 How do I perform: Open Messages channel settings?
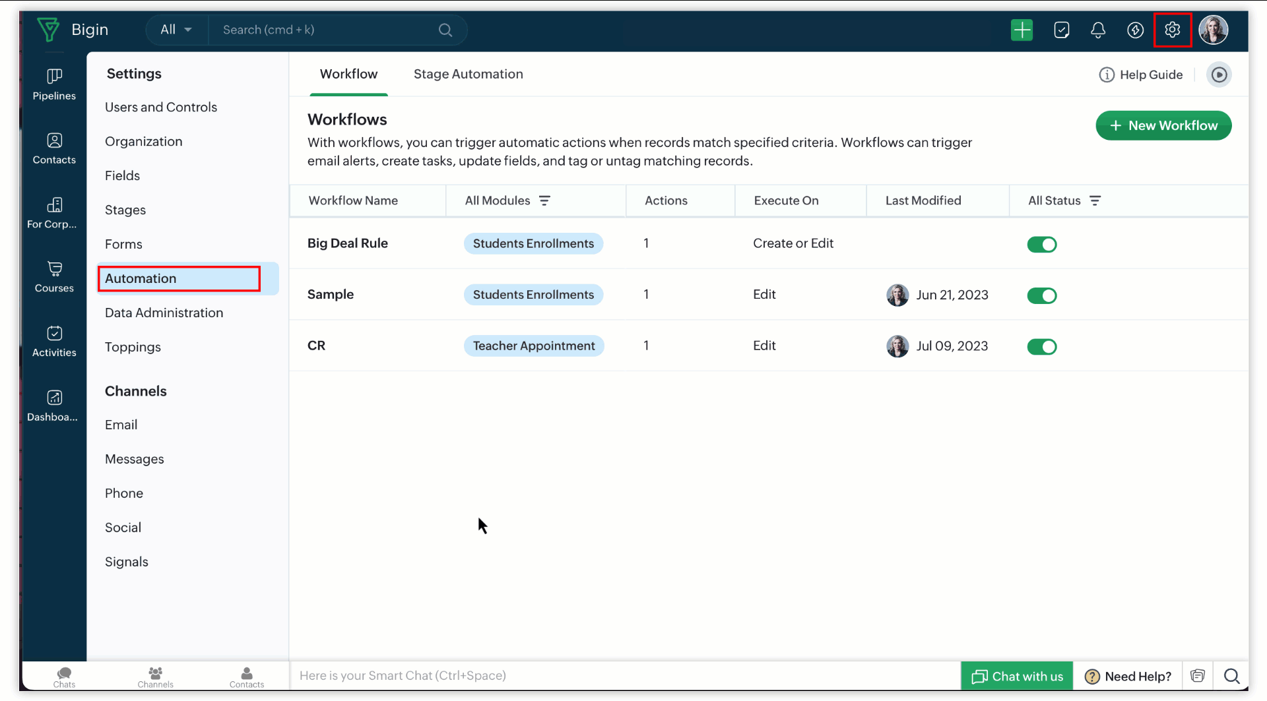pyautogui.click(x=134, y=459)
